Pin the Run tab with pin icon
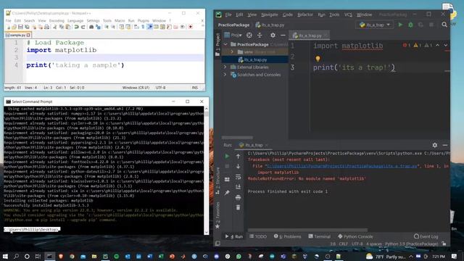This screenshot has height=261, width=464. tap(227, 193)
